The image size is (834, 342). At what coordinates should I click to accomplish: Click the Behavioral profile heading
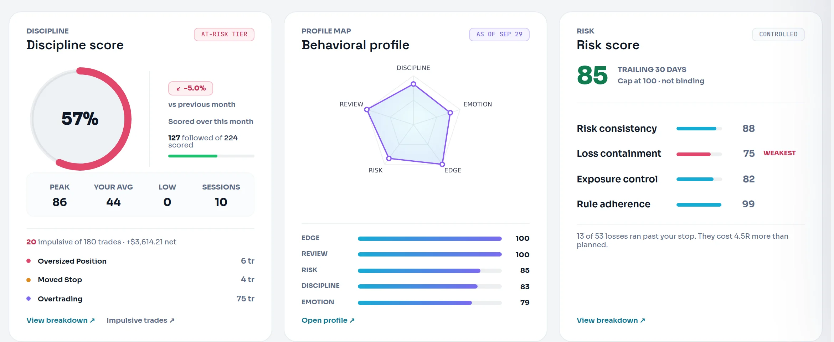point(355,45)
